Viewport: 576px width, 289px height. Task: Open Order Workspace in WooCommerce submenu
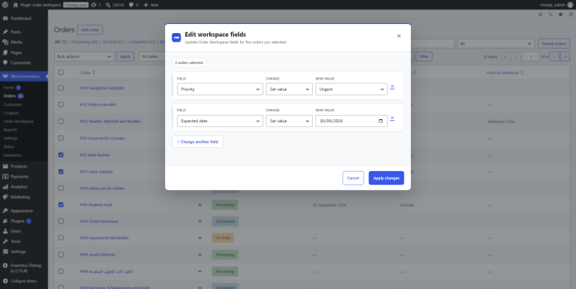18,122
